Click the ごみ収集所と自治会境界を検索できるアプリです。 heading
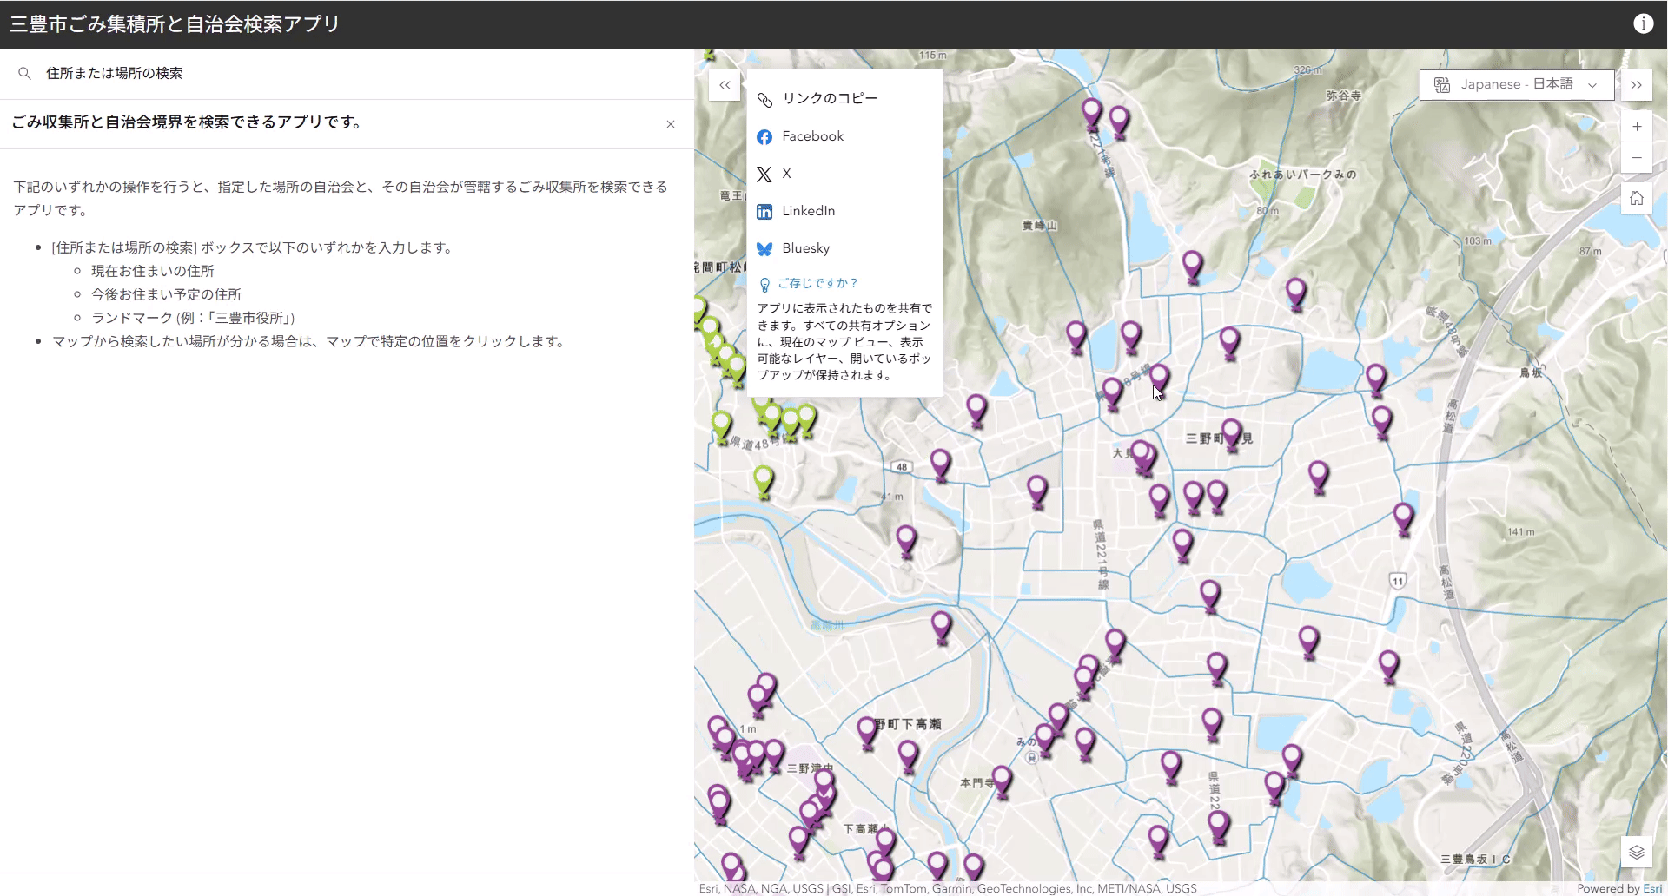Screen dimensions: 1668x896 point(188,122)
